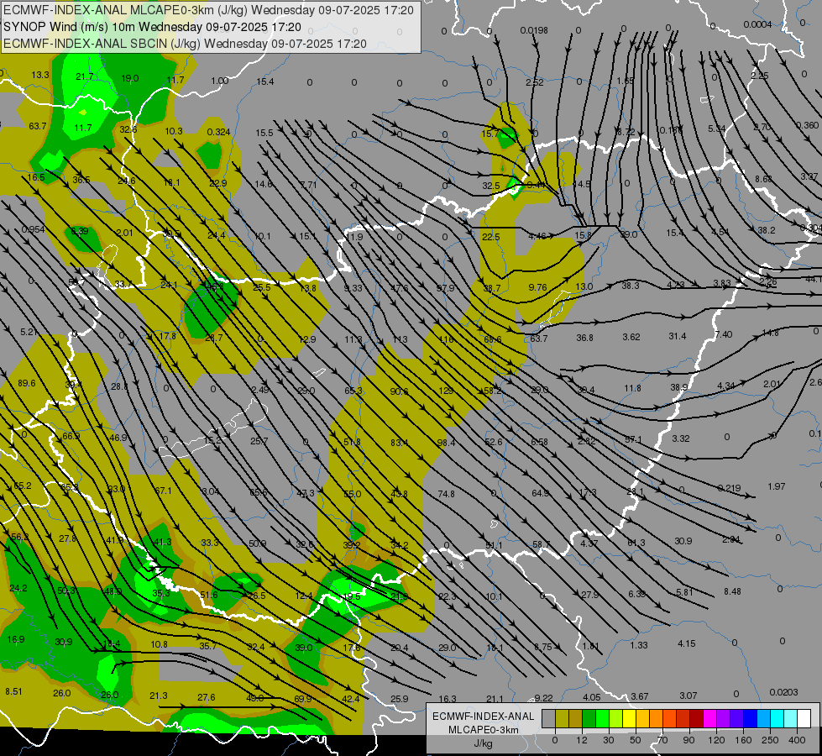
Task: Click the 'J/kg' unit label in legend
Action: (x=483, y=743)
